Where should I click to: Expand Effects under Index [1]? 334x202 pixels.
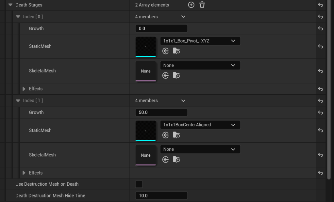tap(24, 173)
